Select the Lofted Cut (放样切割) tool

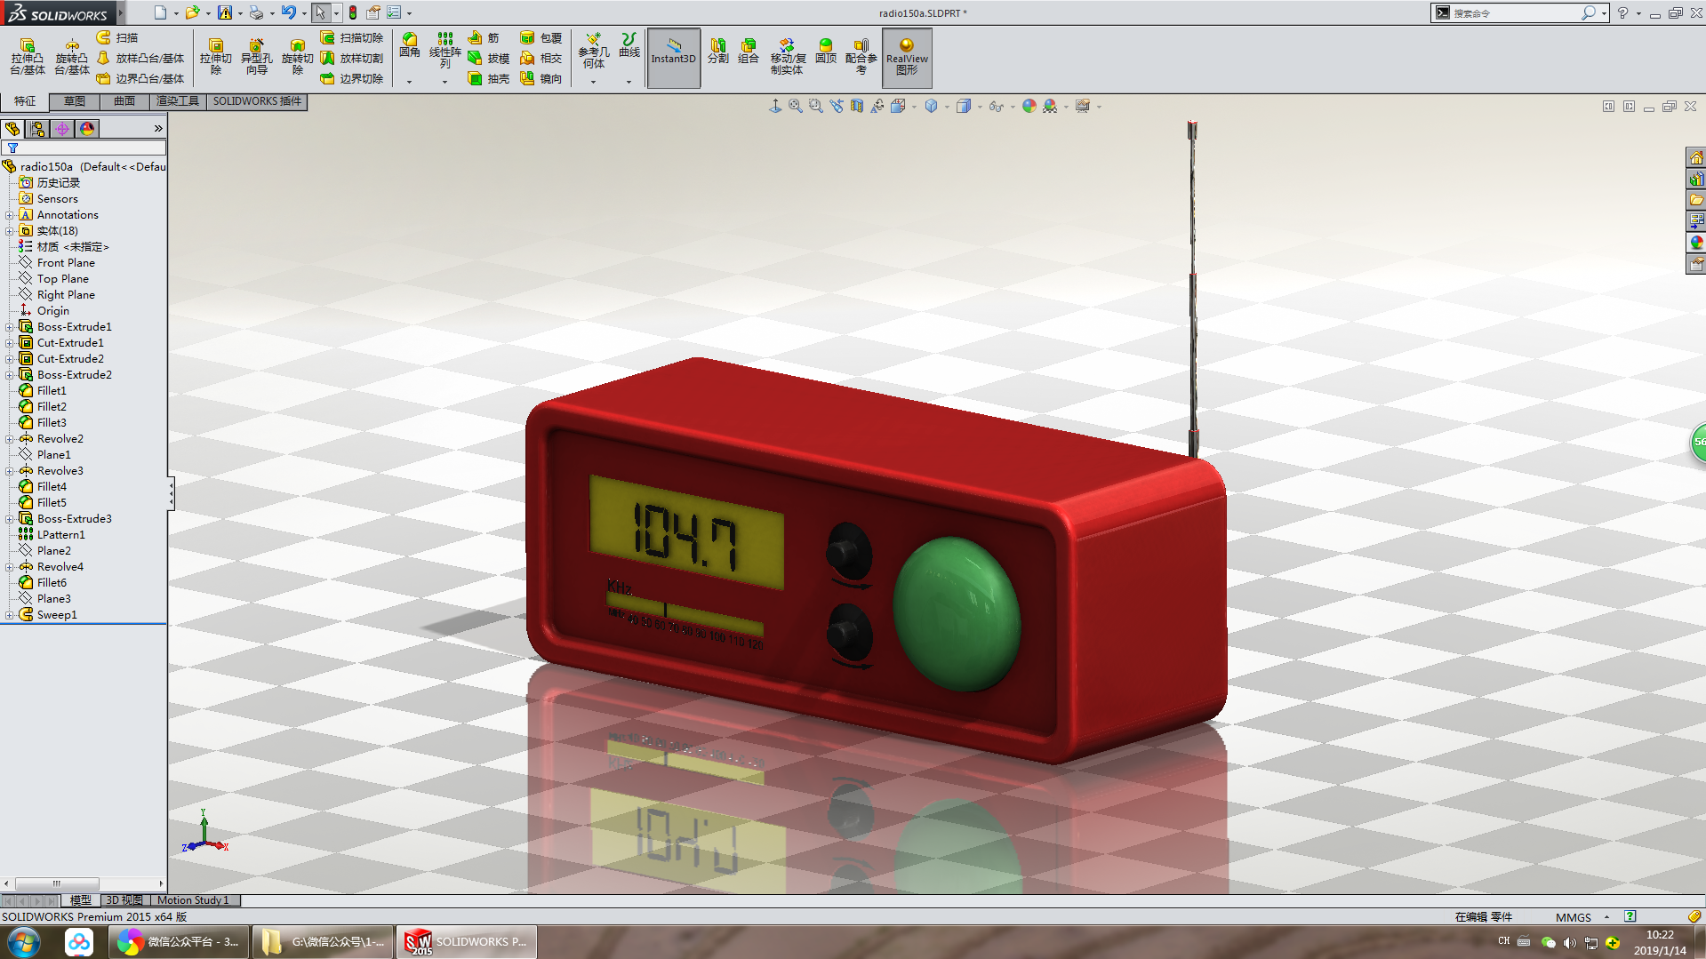[x=352, y=58]
